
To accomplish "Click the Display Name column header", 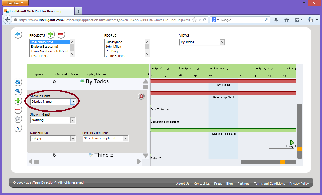I will pyautogui.click(x=95, y=74).
